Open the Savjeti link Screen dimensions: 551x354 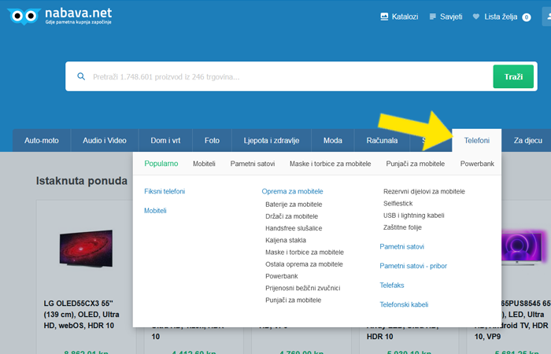click(451, 17)
